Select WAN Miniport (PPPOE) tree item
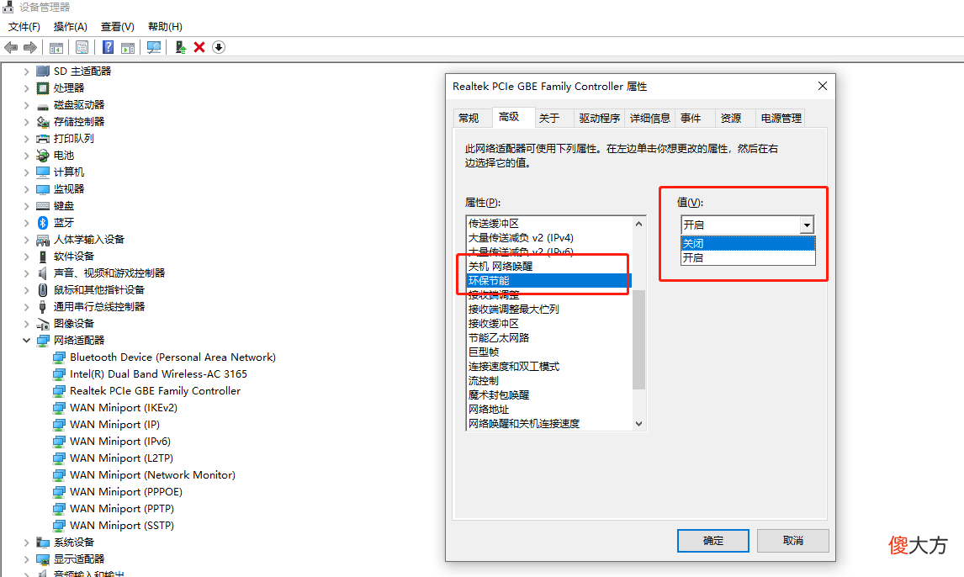 tap(126, 492)
